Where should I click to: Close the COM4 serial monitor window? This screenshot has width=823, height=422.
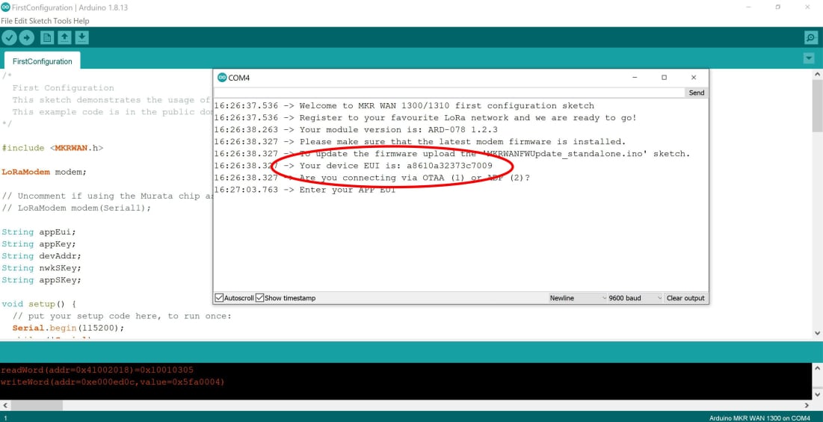coord(694,78)
